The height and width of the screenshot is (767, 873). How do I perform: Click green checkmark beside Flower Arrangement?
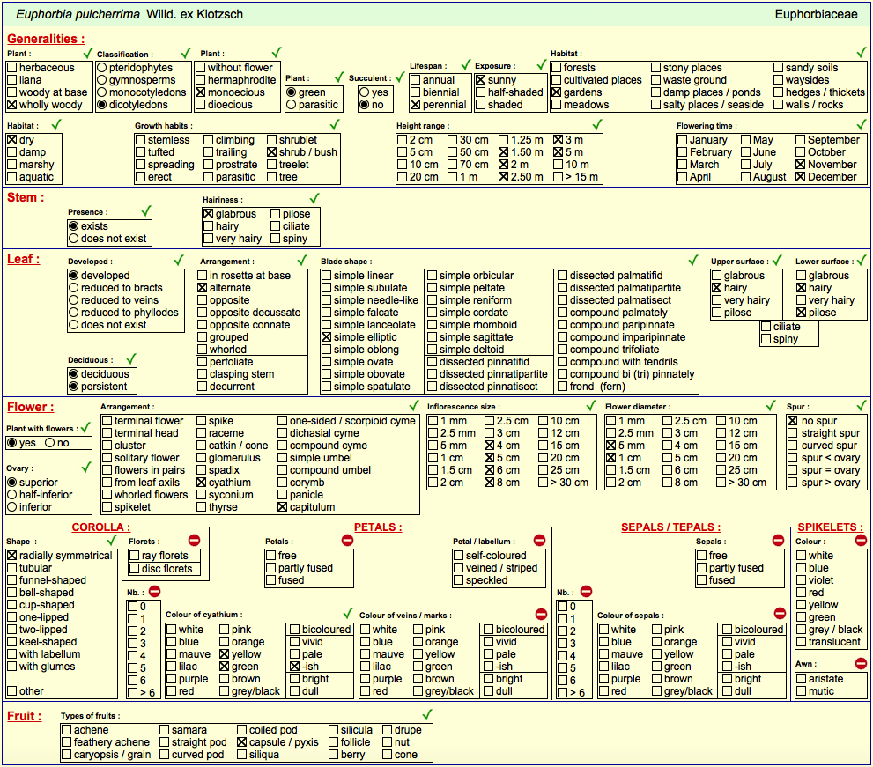pyautogui.click(x=414, y=405)
